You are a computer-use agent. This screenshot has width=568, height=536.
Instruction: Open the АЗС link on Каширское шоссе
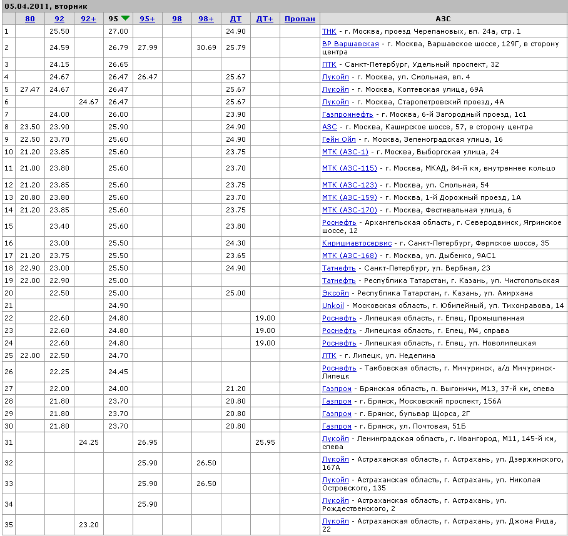[330, 127]
